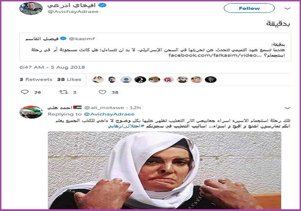Open ali_motawe's flag profile avatar
301x211 pixels.
[x=31, y=112]
